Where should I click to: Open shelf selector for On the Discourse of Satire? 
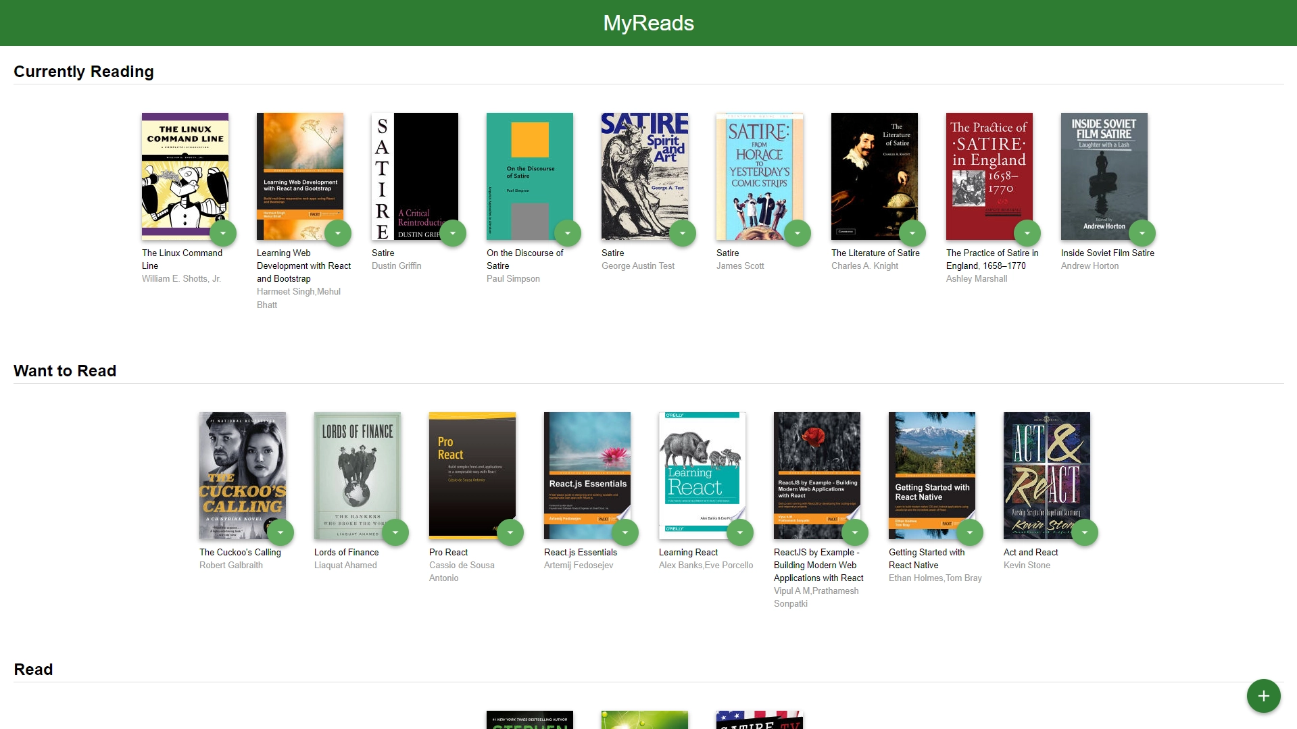pos(568,232)
